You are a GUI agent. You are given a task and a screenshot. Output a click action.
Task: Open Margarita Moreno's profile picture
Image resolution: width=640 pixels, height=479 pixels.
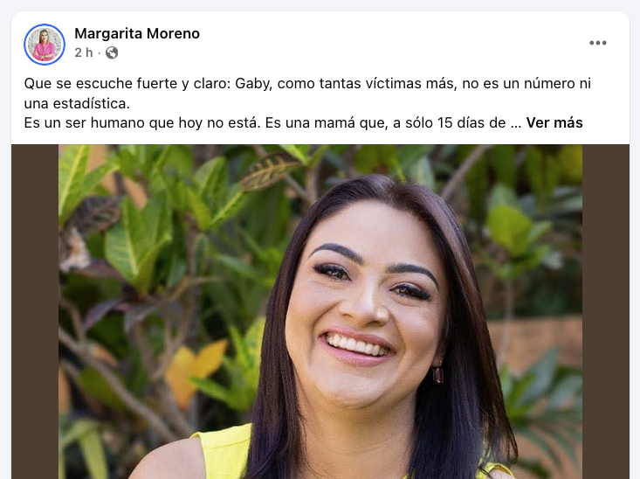tap(45, 44)
